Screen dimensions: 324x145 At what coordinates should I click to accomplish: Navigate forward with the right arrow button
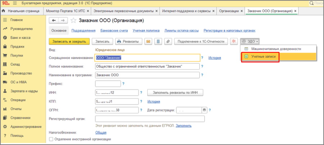pos(63,21)
